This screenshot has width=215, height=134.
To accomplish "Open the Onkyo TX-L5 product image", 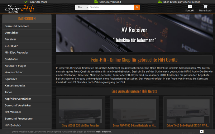I will point(188,111).
